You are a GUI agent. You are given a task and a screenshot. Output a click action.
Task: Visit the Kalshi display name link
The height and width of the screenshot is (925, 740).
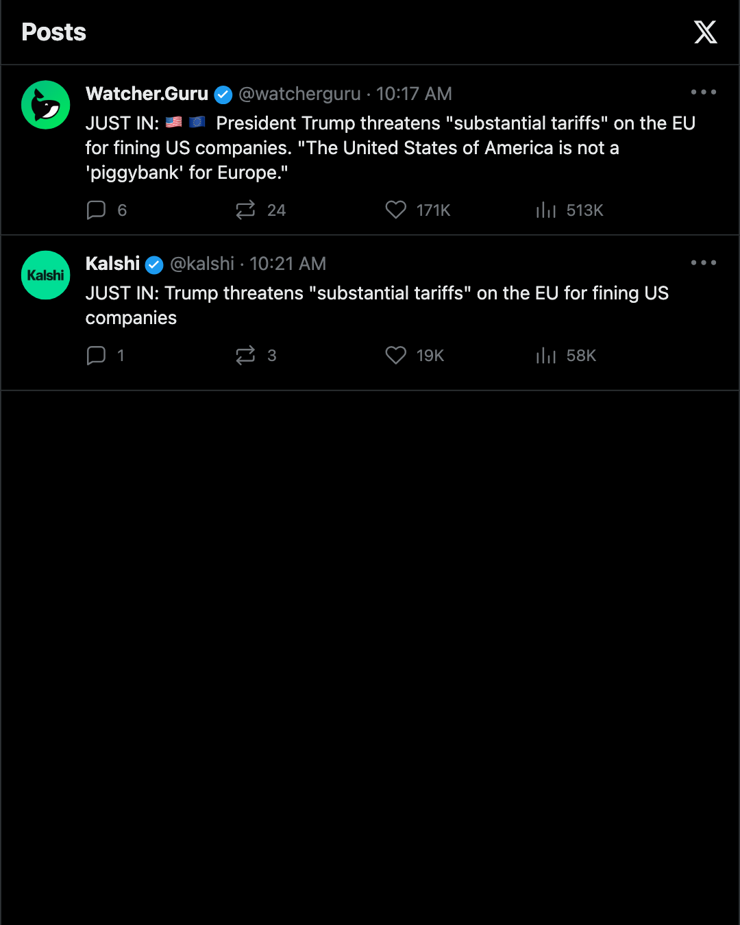(x=112, y=264)
